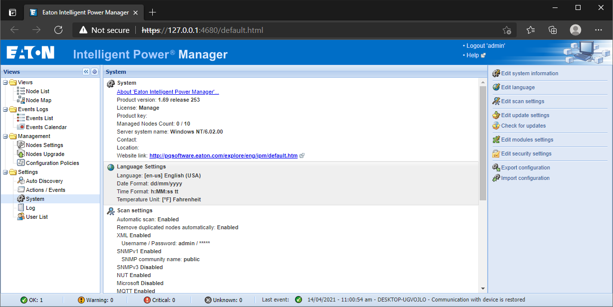This screenshot has width=613, height=307.
Task: Click Edit system information
Action: pos(530,73)
